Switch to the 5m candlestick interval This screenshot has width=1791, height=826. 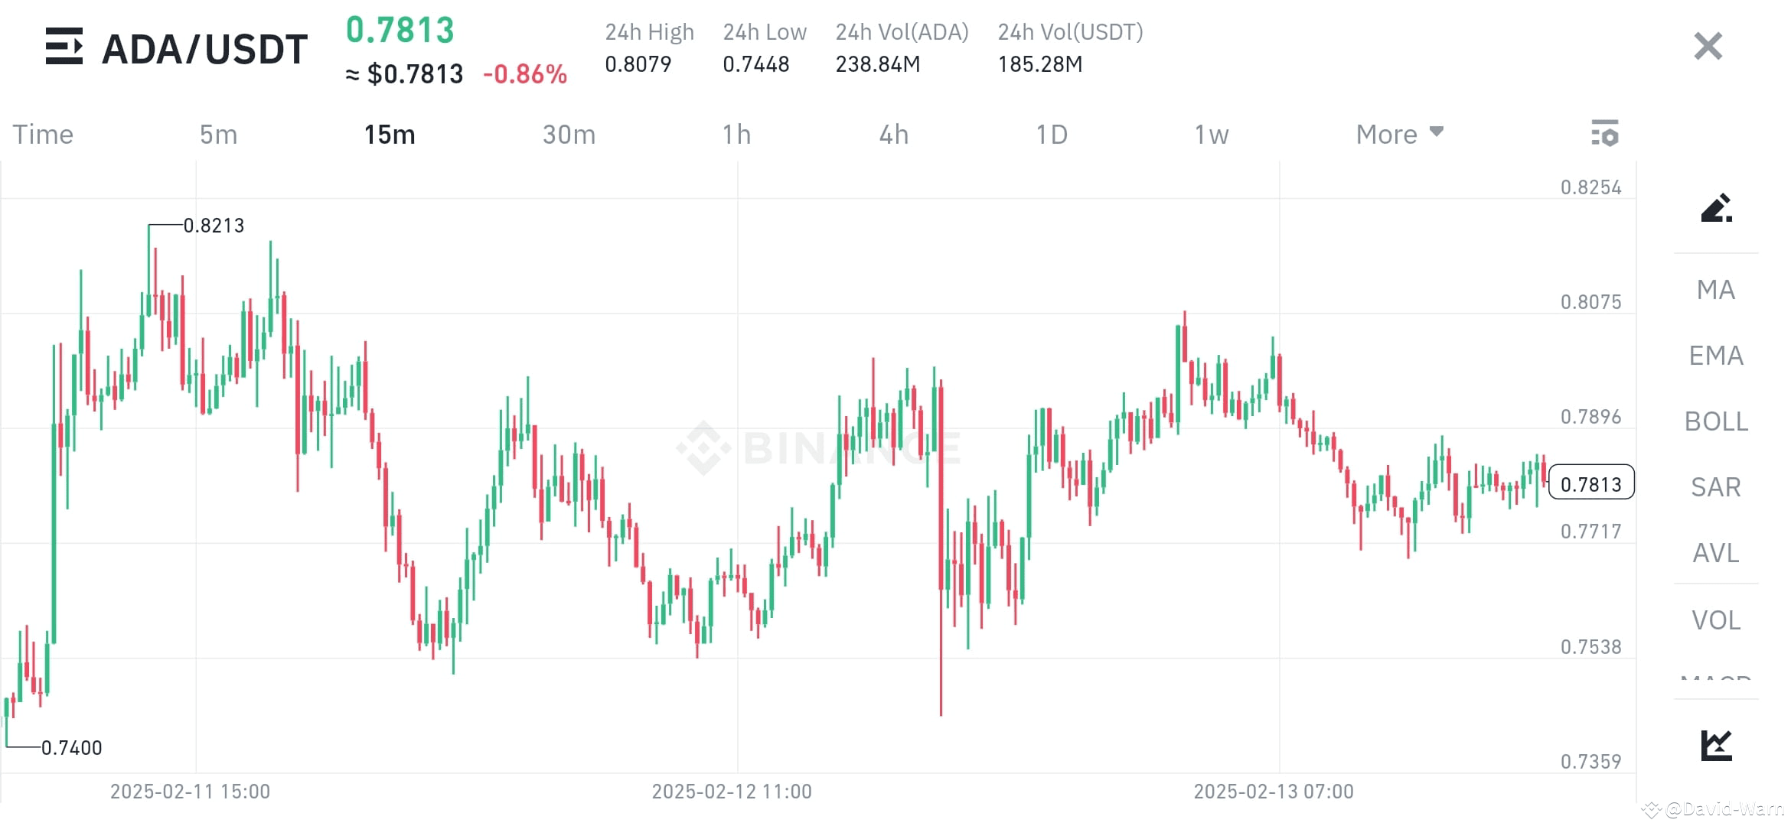click(x=218, y=134)
